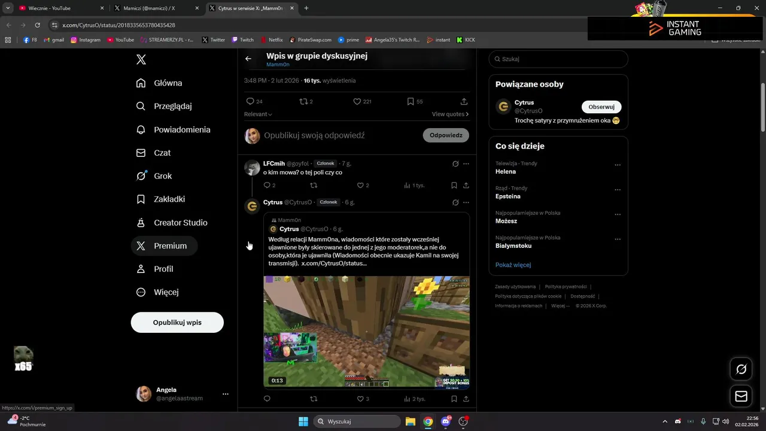
Task: Bookmark LFCmih comment
Action: click(454, 186)
